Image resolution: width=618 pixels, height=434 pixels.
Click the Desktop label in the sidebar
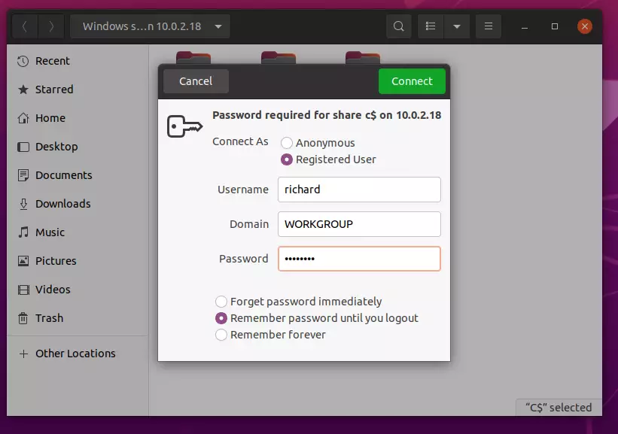click(56, 147)
